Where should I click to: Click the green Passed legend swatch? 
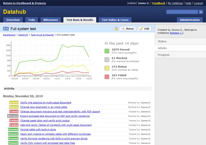point(107,51)
